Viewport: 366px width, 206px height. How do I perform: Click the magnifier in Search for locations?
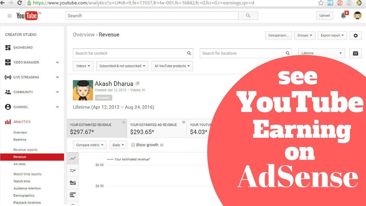click(x=288, y=53)
